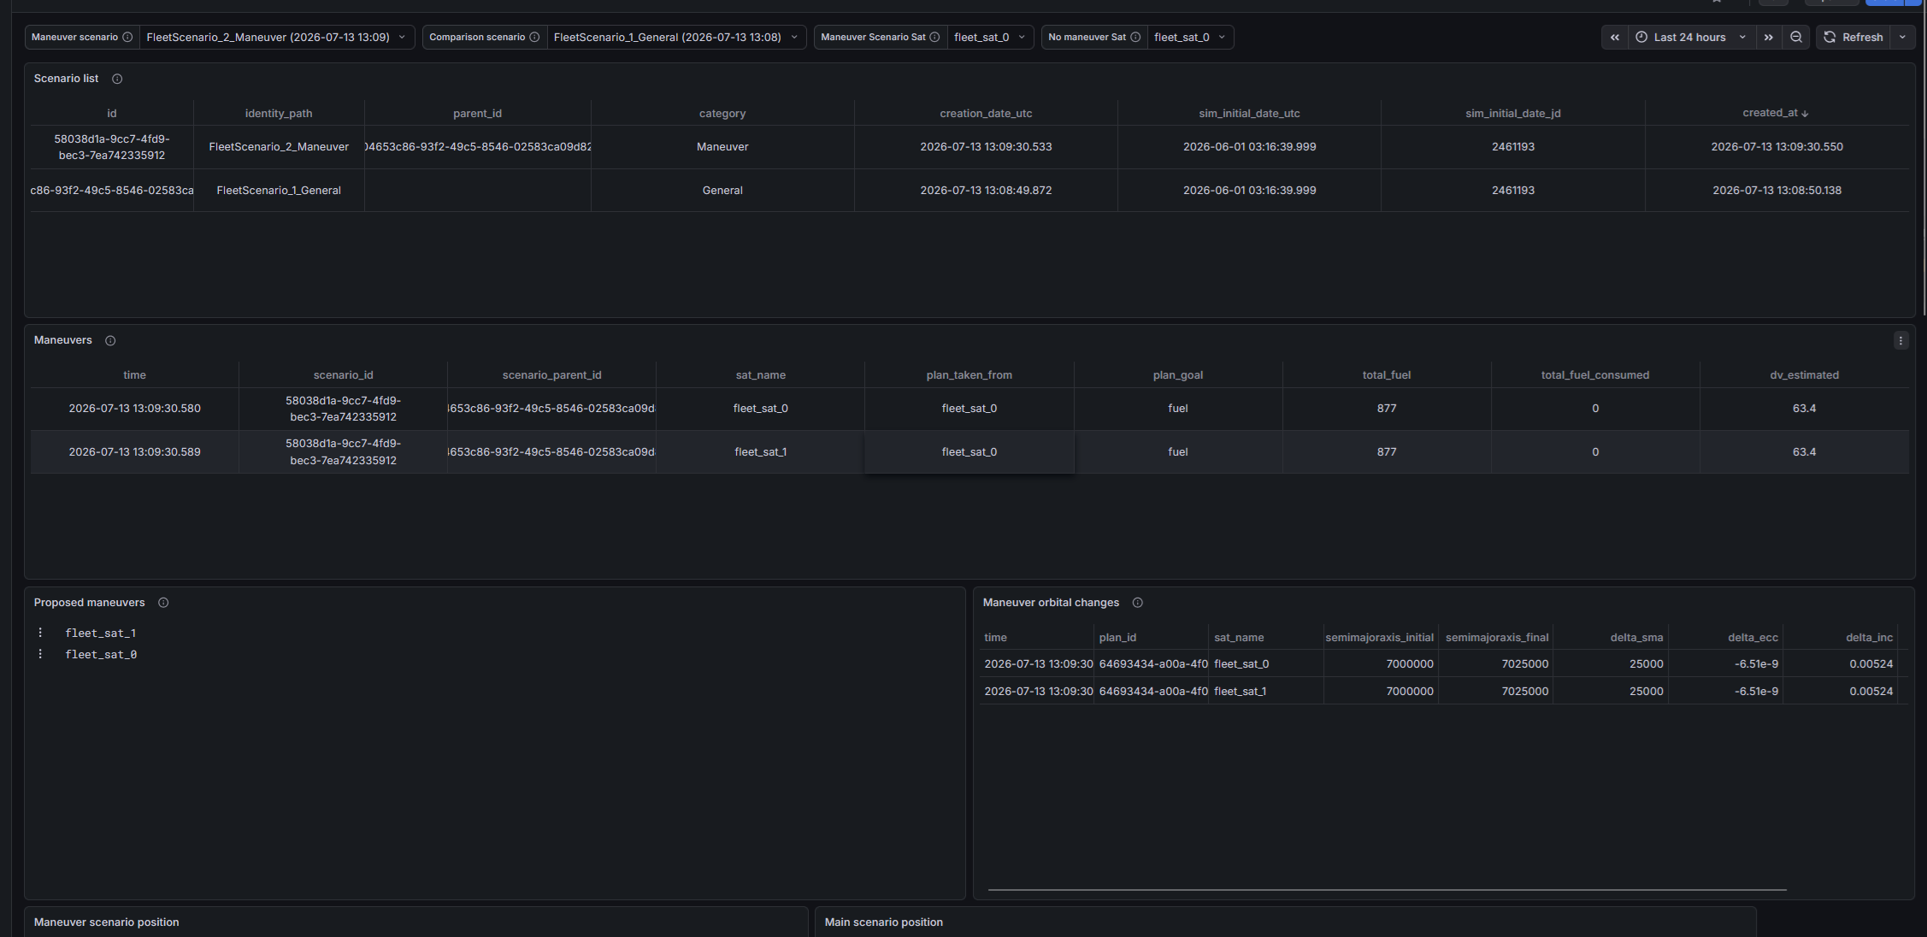Sort Maneuvers table by time
Viewport: 1927px width, 937px height.
[134, 374]
